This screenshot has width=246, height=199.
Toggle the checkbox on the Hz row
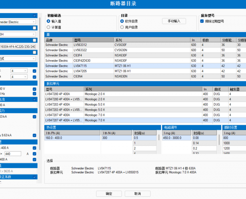(35, 94)
